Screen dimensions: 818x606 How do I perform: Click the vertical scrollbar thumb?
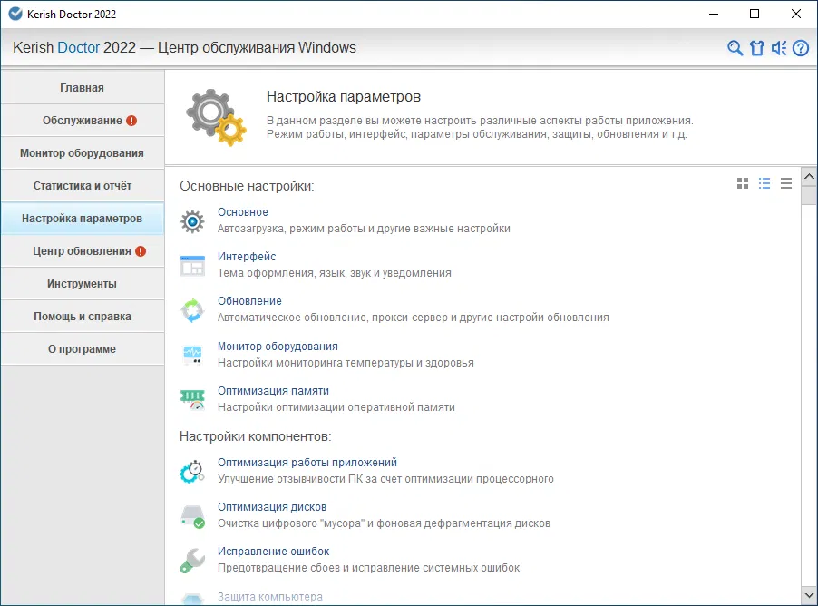tap(809, 195)
